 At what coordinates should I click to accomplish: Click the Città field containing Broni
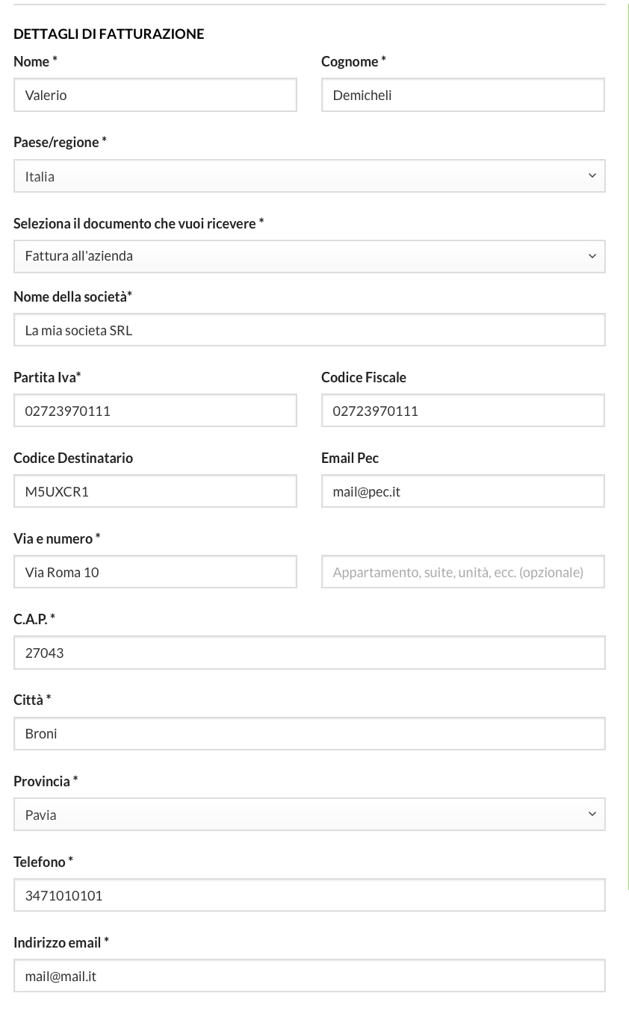coord(309,733)
